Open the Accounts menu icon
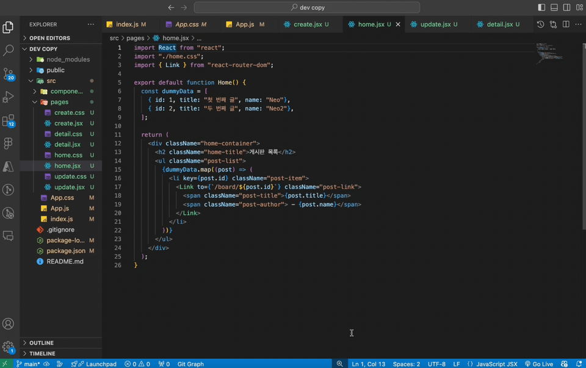Viewport: 586px width, 368px height. (8, 323)
